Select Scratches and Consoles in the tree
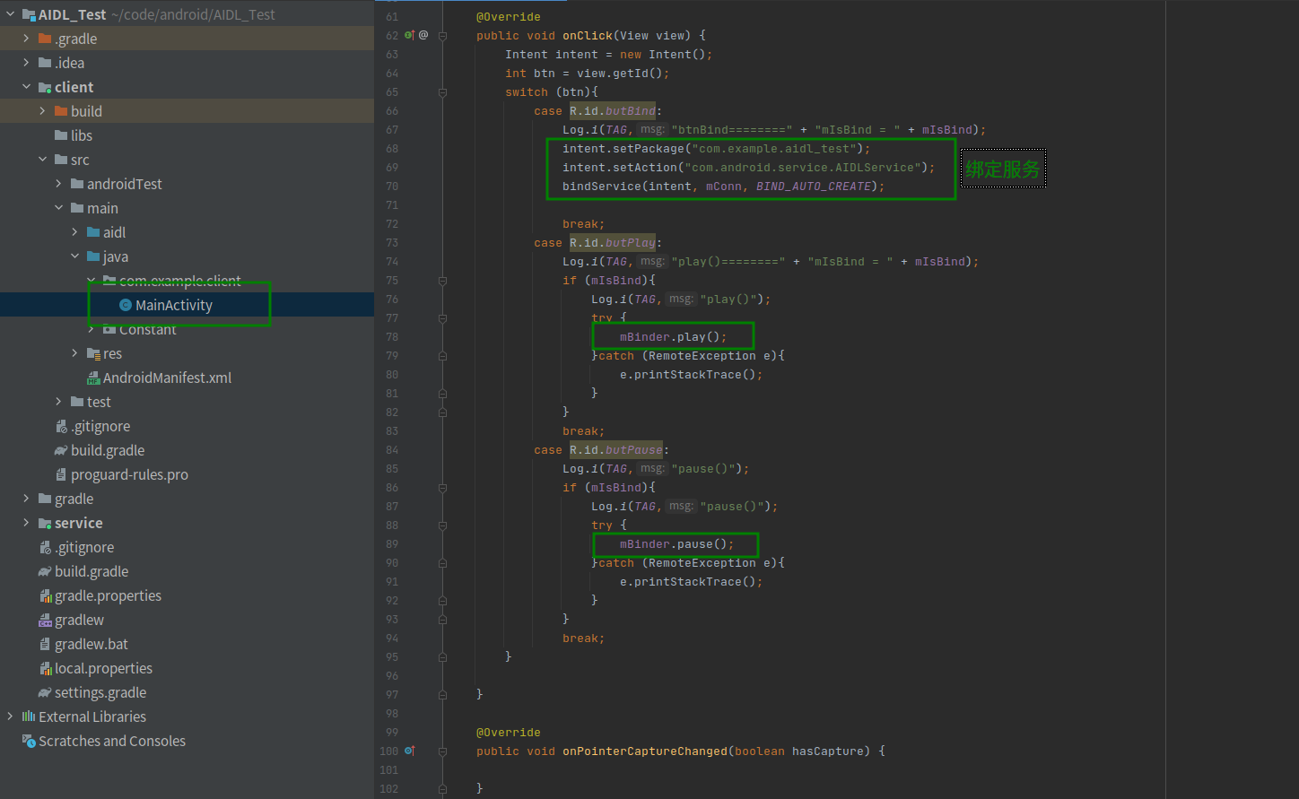Viewport: 1299px width, 799px height. pos(112,741)
